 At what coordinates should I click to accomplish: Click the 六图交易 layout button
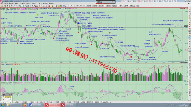[126, 6]
